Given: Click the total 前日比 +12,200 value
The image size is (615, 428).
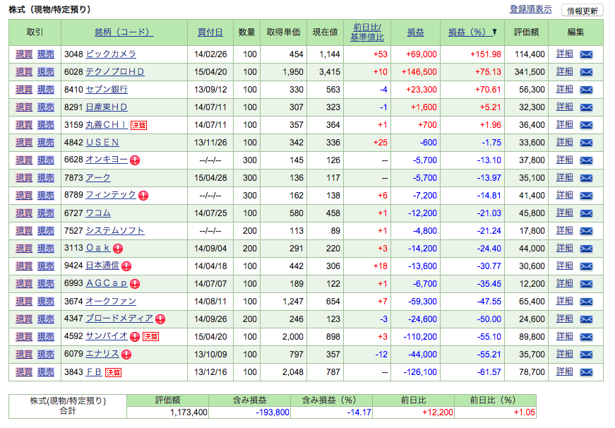Looking at the screenshot, I should [437, 412].
